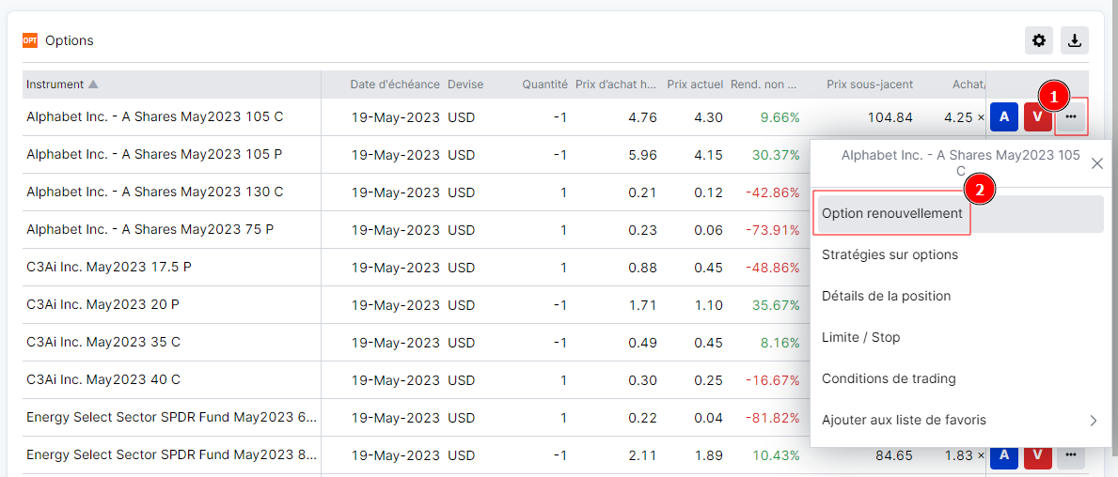Click the Prix d'achat h... column header
This screenshot has width=1118, height=477.
tap(616, 84)
